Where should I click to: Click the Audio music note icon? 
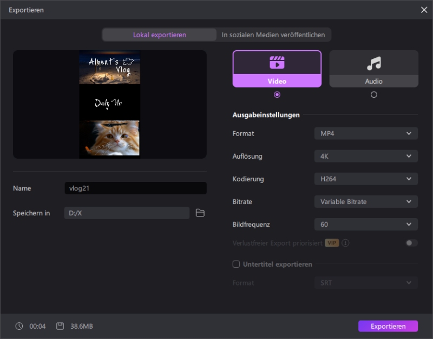pyautogui.click(x=373, y=63)
